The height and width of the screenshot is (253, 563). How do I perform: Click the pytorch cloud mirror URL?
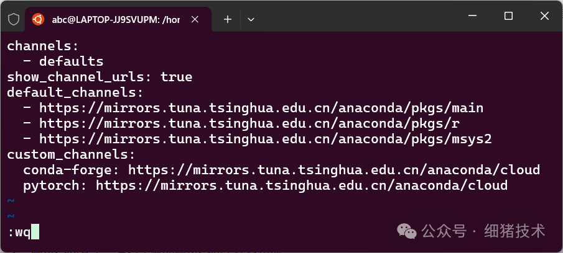[302, 185]
